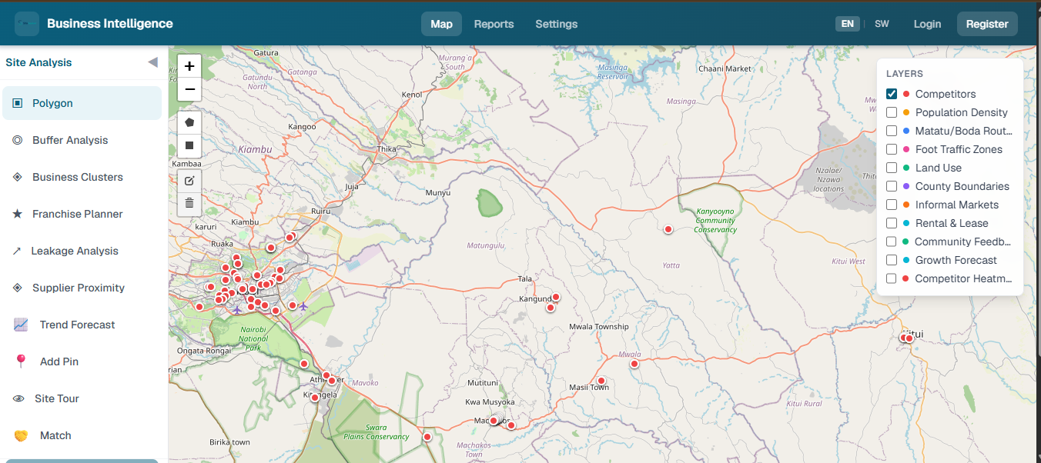Select the Polygon tool in sidebar
Image resolution: width=1041 pixels, height=463 pixels.
[82, 103]
